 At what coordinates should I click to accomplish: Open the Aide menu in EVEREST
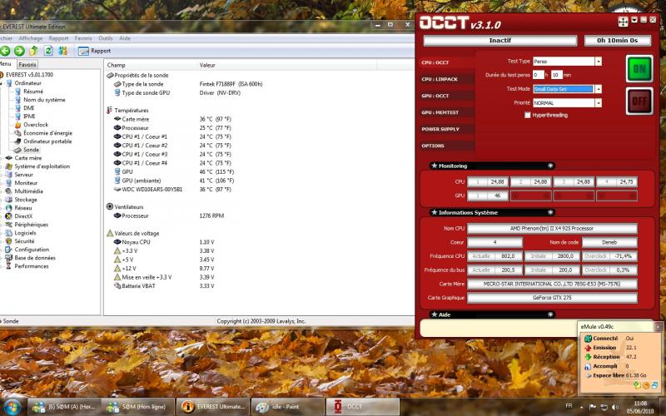click(x=125, y=38)
